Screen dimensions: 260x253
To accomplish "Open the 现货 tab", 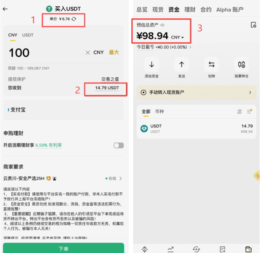I will click(158, 10).
